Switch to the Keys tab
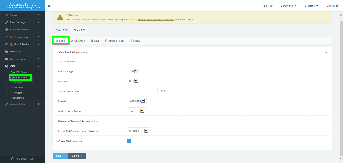343x163 pixels. click(x=95, y=41)
